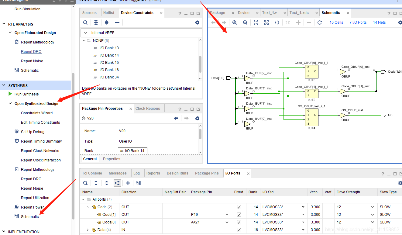Expand the IMPLEMENTATION section
This screenshot has width=402, height=235.
coord(4,232)
